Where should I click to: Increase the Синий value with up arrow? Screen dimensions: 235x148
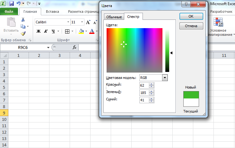pos(152,99)
